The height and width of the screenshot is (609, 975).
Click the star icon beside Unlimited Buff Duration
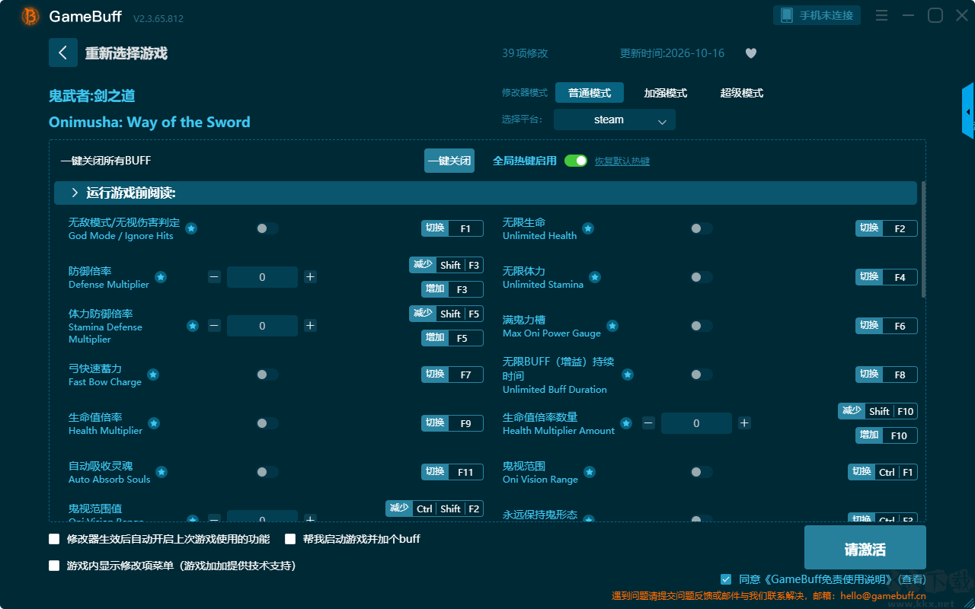coord(628,375)
